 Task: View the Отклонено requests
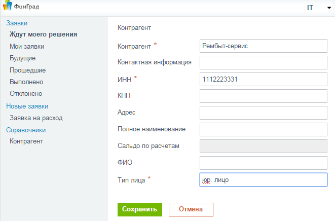(26, 94)
